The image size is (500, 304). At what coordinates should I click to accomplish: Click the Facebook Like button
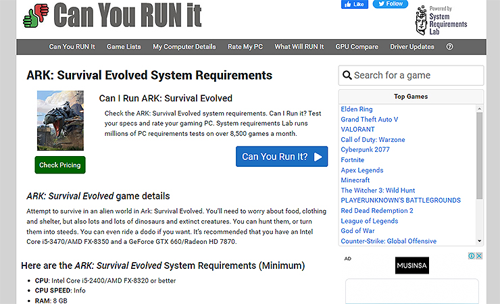tap(355, 4)
